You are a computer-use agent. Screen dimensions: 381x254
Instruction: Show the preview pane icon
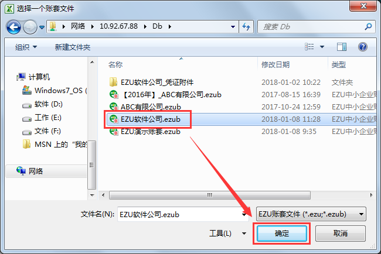click(341, 47)
